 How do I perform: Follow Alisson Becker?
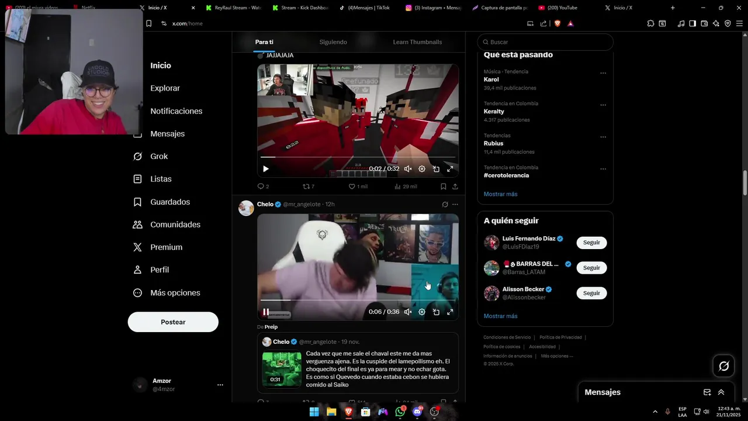coord(591,293)
